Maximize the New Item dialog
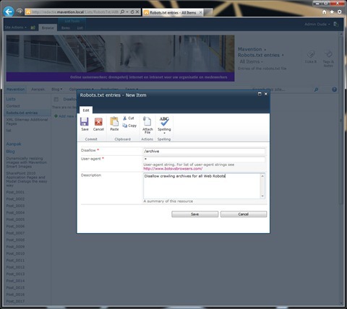The width and height of the screenshot is (347, 309). (x=260, y=94)
